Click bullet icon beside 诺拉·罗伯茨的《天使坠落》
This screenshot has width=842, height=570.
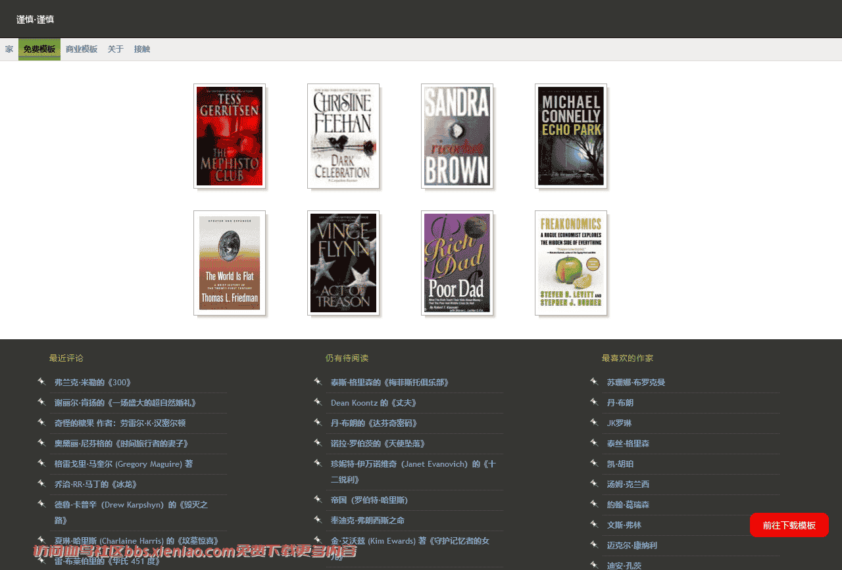pos(318,442)
